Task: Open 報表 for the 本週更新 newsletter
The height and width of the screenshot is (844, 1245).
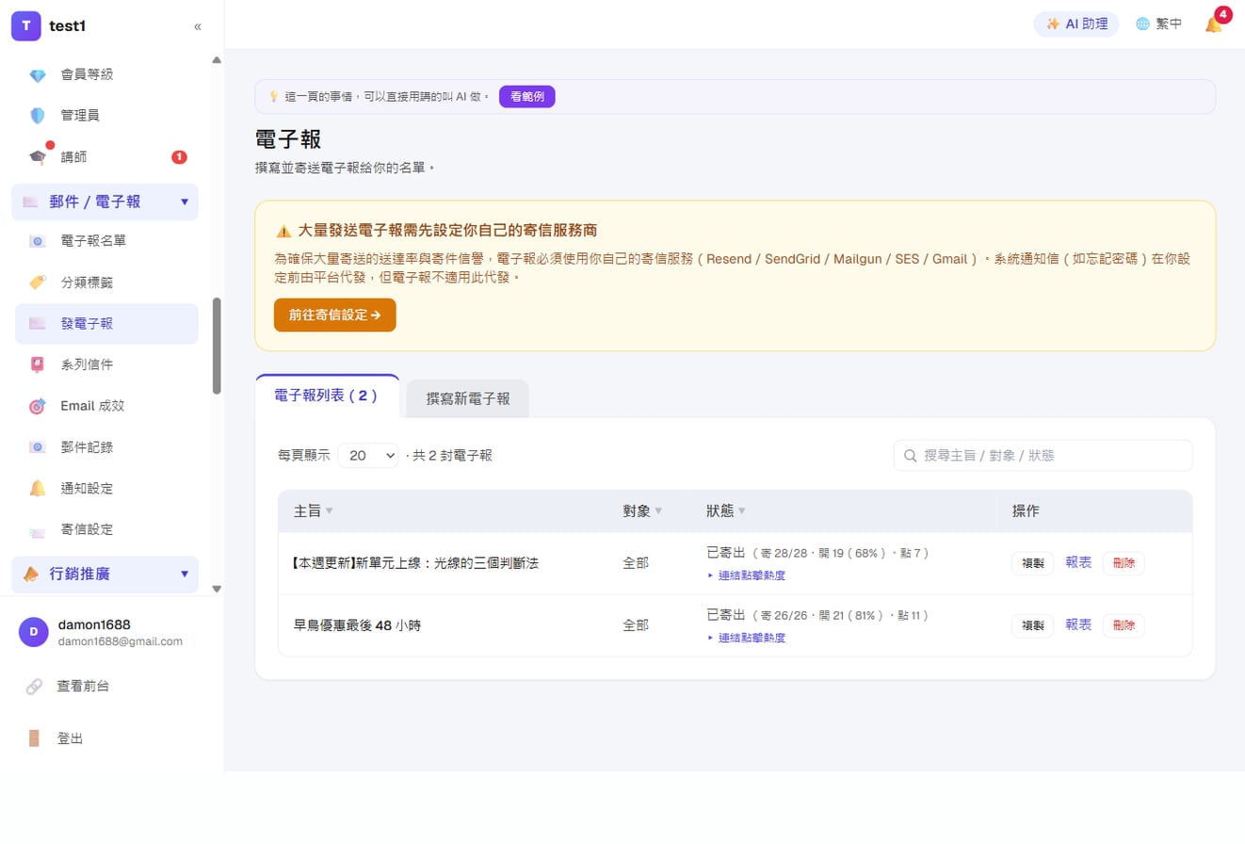Action: tap(1078, 562)
